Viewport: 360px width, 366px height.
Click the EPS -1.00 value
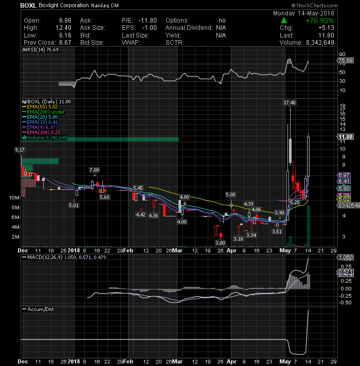coord(150,28)
